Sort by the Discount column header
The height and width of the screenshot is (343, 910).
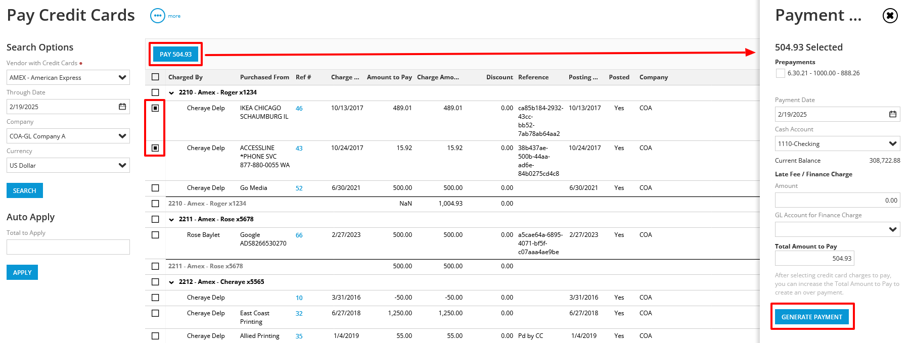click(x=499, y=77)
